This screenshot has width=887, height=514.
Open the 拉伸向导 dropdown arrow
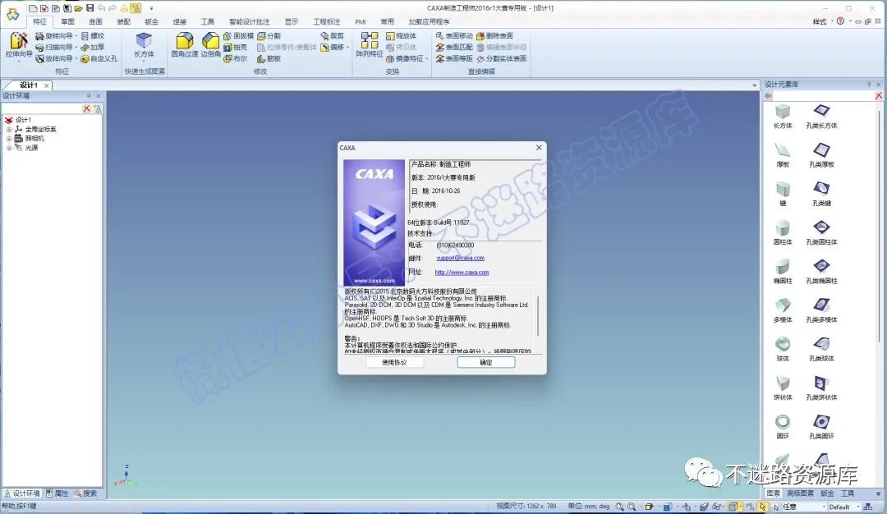tap(19, 59)
